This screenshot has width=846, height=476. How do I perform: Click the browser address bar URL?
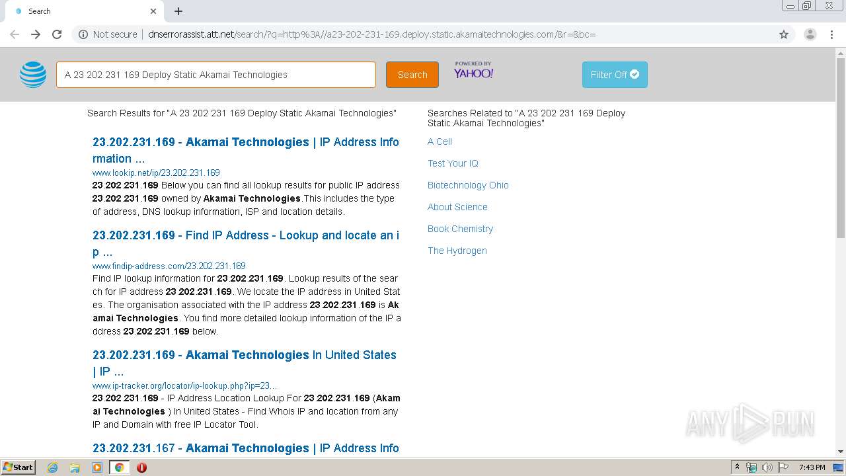tap(372, 34)
